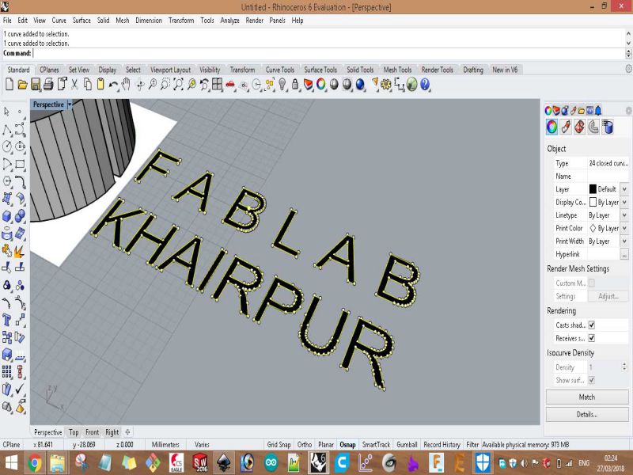633x475 pixels.
Task: Open the Transform menu
Action: point(181,21)
